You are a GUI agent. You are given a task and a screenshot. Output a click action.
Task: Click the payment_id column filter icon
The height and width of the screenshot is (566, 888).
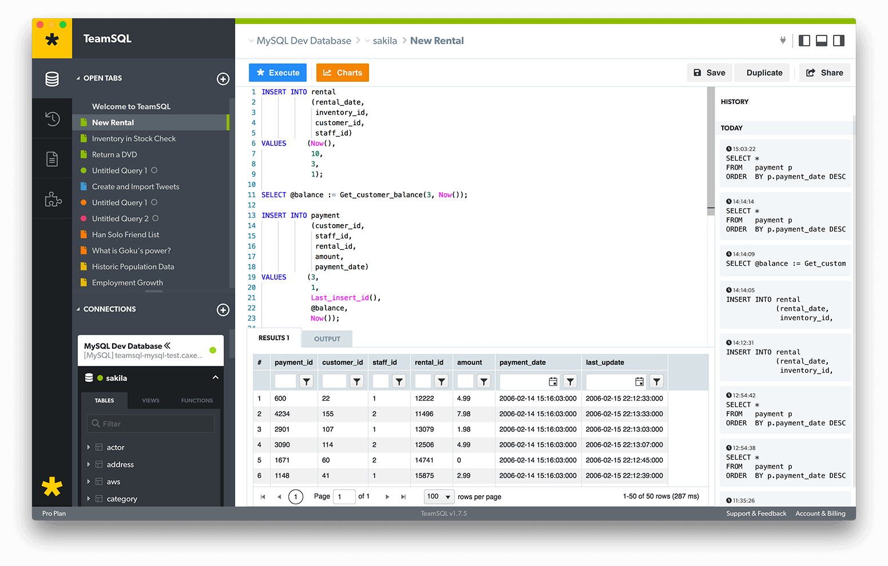pyautogui.click(x=307, y=381)
